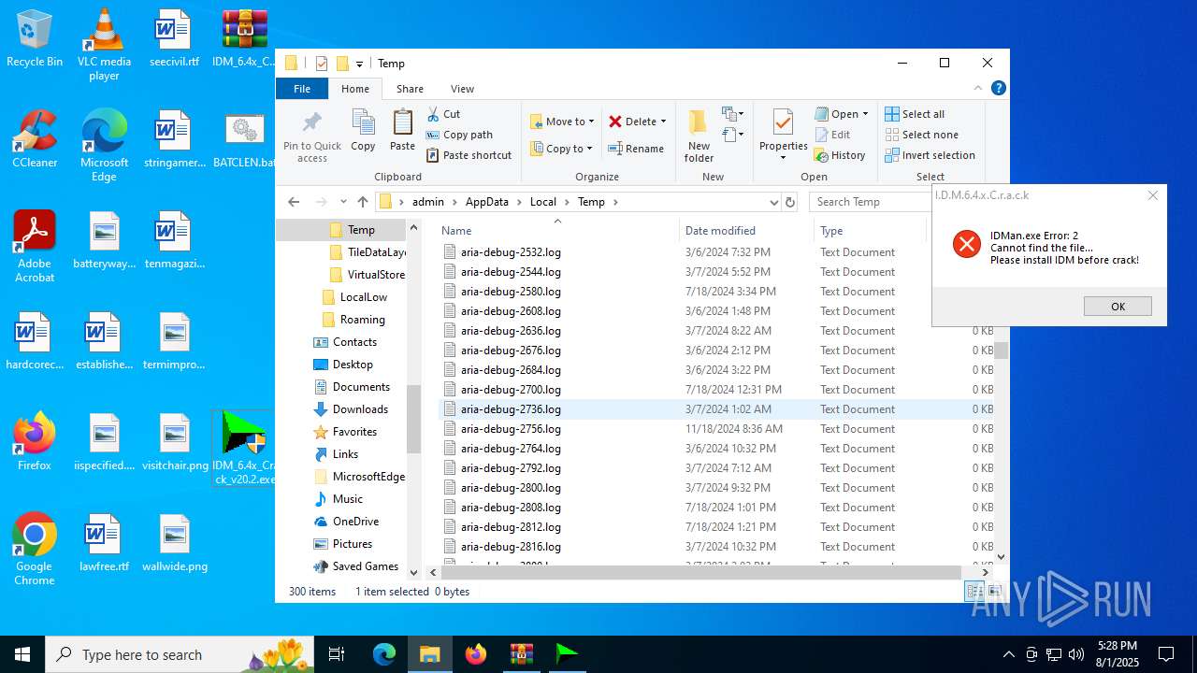
Task: Switch to the Share ribbon tab
Action: point(410,89)
